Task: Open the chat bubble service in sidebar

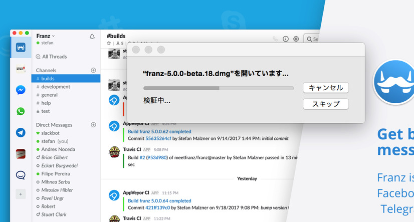Action: coord(21,175)
